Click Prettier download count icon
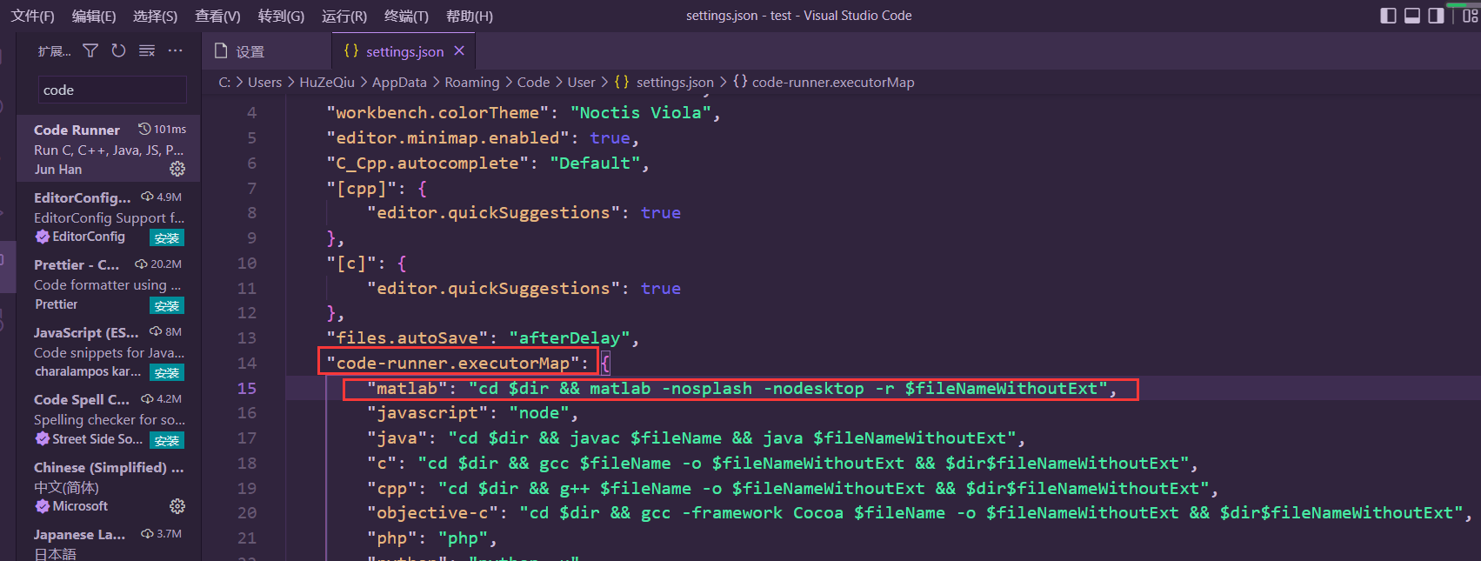Screen dimensions: 1481x561 [x=141, y=264]
